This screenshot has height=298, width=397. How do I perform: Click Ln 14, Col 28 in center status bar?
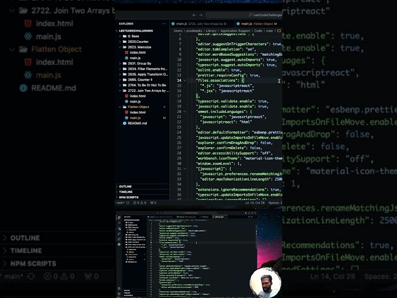255,203
